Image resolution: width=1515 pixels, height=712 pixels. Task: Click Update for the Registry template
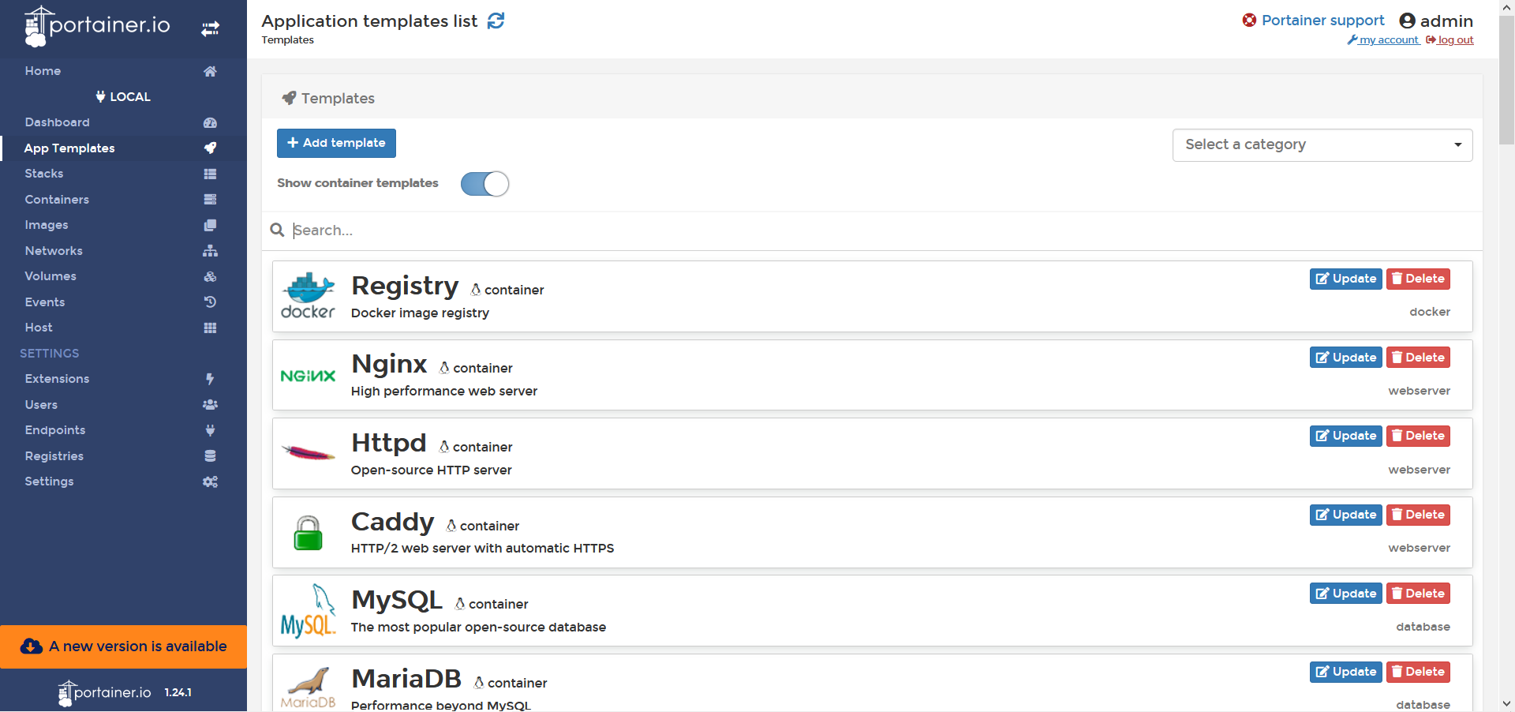[1345, 279]
